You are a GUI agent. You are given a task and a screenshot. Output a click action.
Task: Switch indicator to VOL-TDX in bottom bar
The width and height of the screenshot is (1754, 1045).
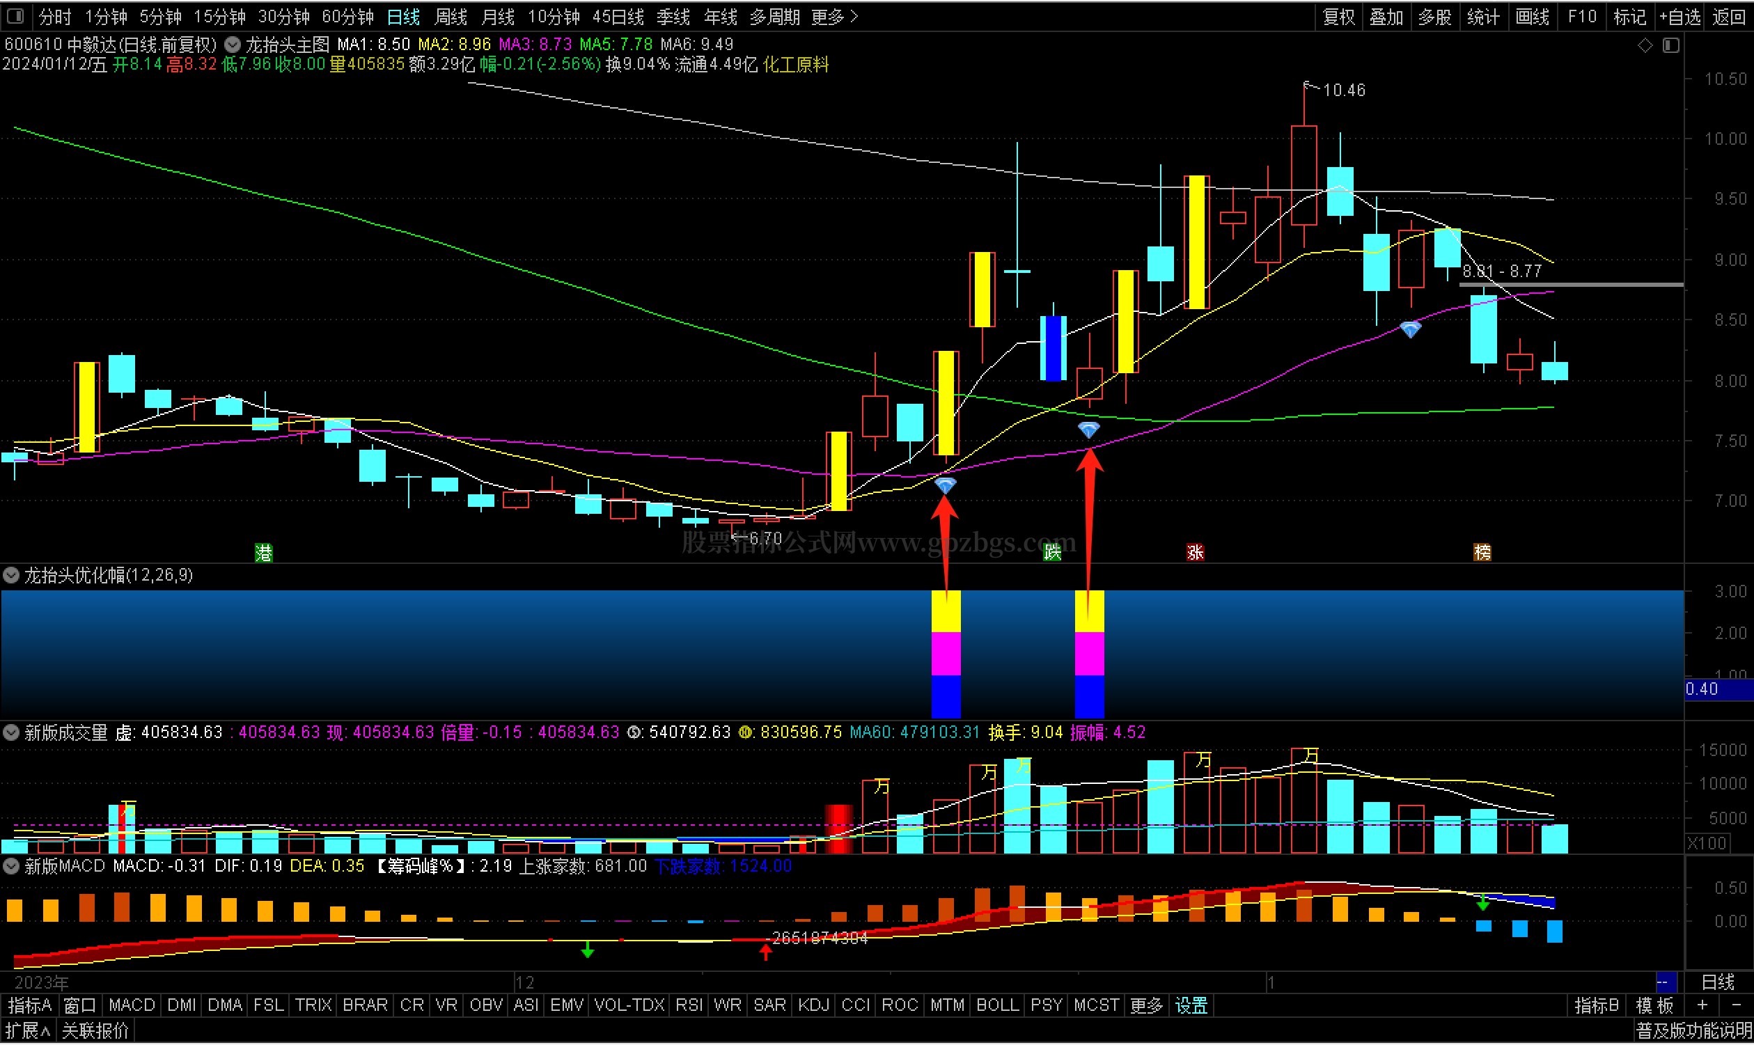629,1006
